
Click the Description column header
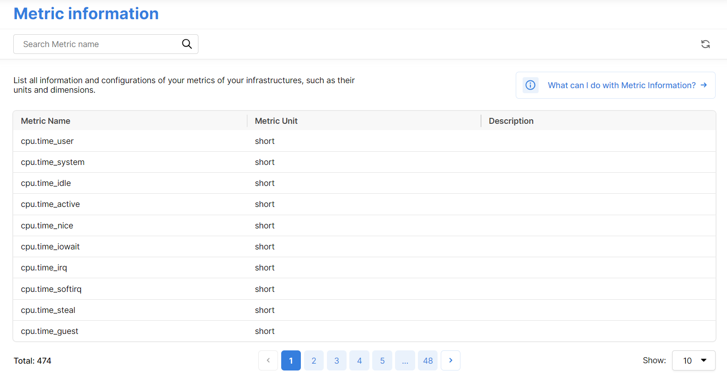(x=511, y=121)
